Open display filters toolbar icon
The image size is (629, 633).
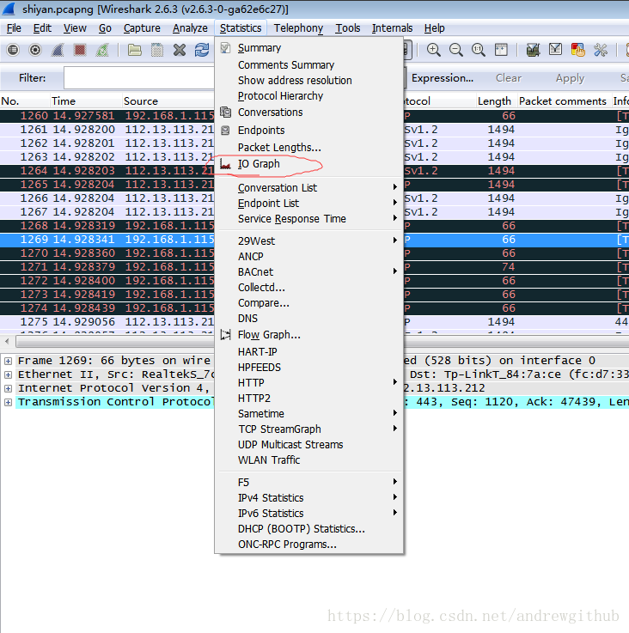point(555,50)
